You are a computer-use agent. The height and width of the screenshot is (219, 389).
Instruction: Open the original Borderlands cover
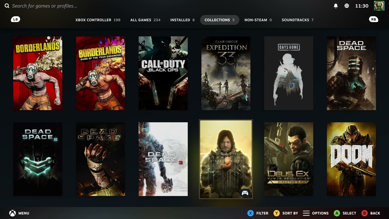38,73
